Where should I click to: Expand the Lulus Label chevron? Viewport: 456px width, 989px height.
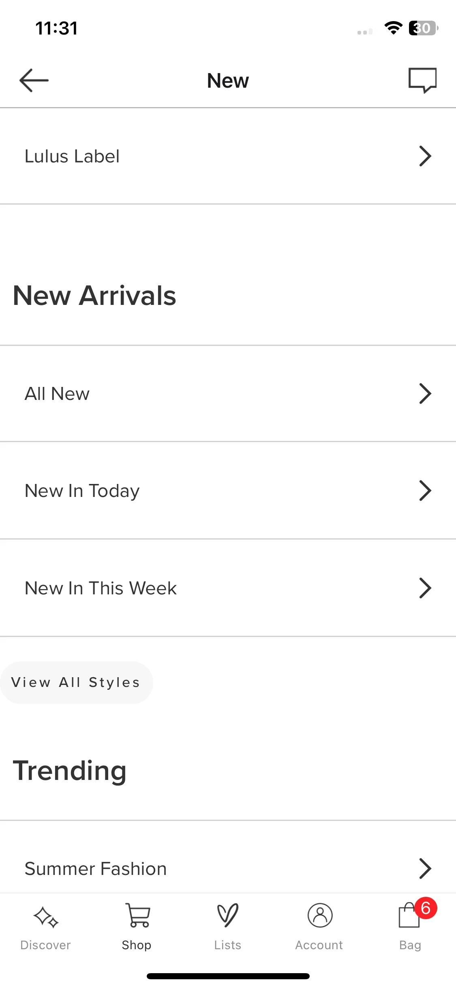pos(425,156)
